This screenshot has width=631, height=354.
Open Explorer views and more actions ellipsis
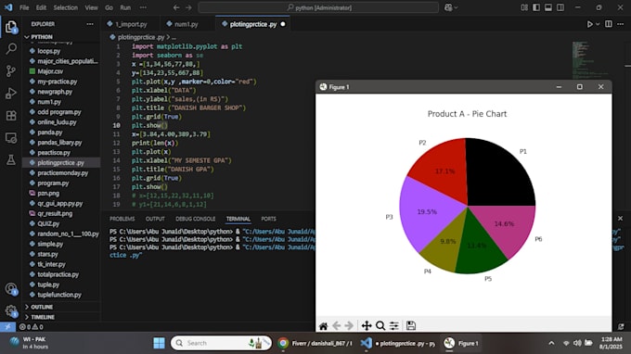point(90,24)
